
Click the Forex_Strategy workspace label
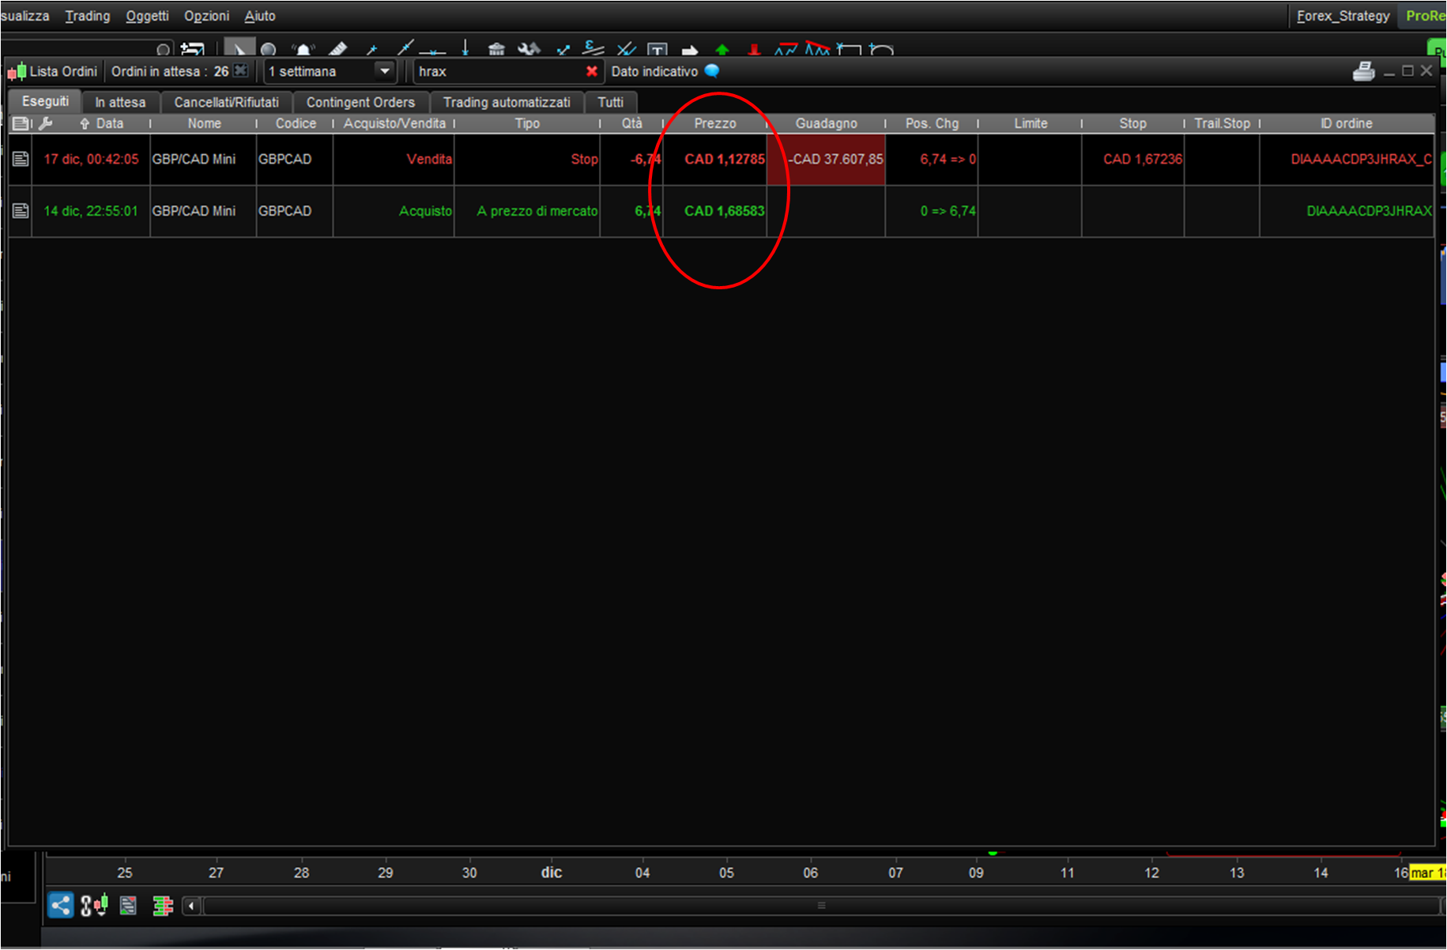click(1343, 16)
